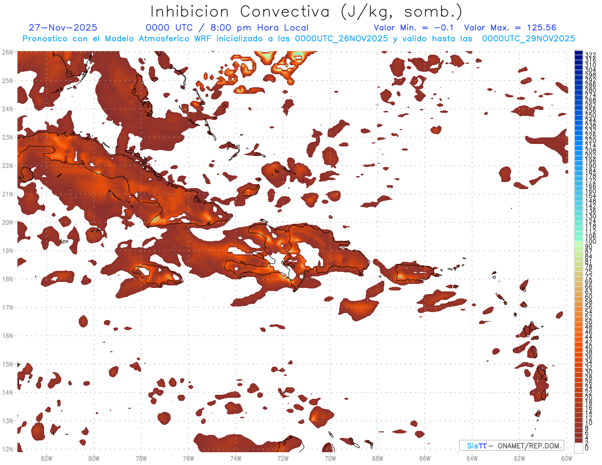Viewport: 602px width, 465px height.
Task: Click the longitude label "72W"
Action: point(283,457)
